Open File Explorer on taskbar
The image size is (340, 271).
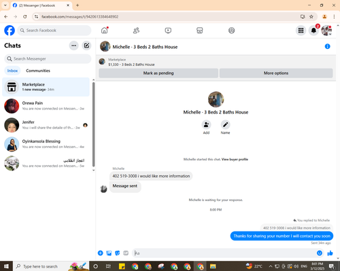(213, 266)
